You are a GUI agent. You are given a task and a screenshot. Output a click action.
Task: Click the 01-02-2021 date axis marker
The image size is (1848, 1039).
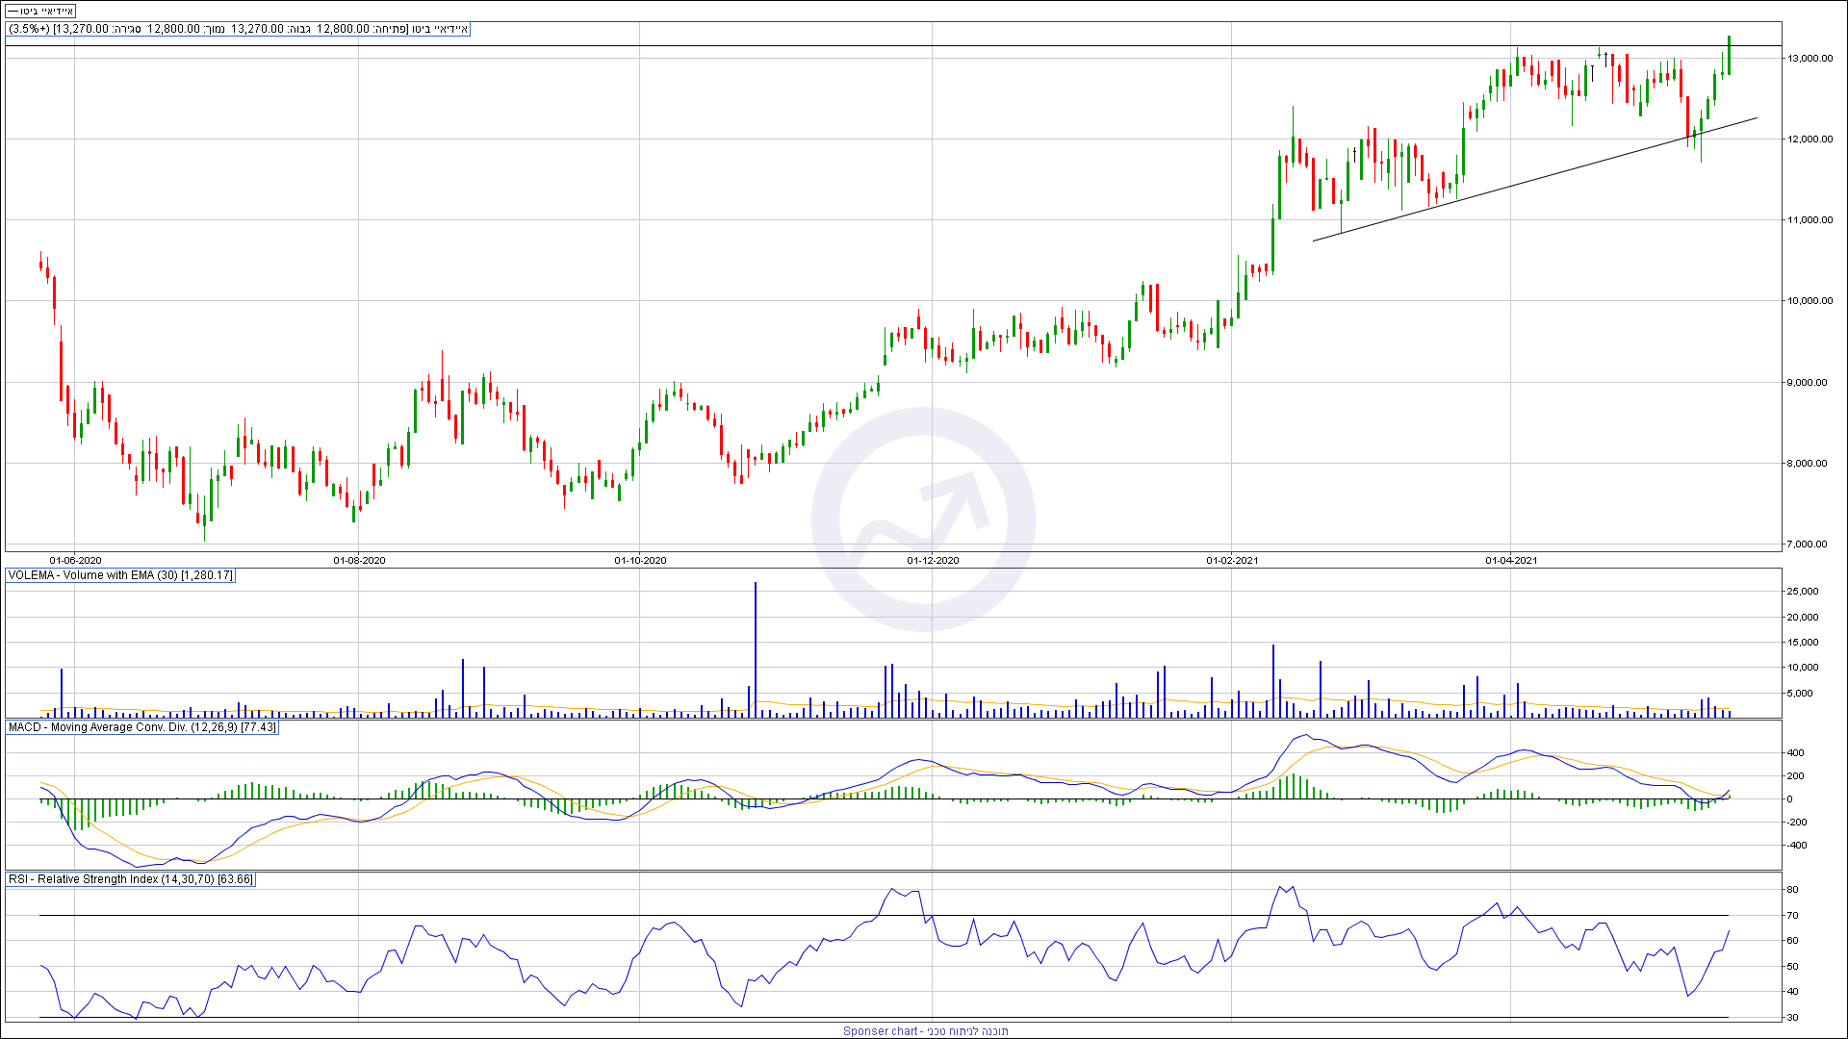pyautogui.click(x=1232, y=560)
